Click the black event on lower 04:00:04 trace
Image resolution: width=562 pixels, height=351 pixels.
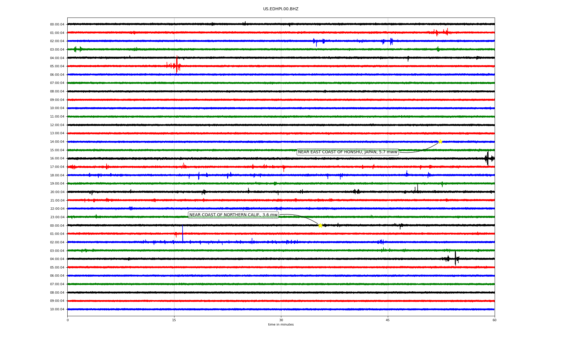(x=455, y=258)
